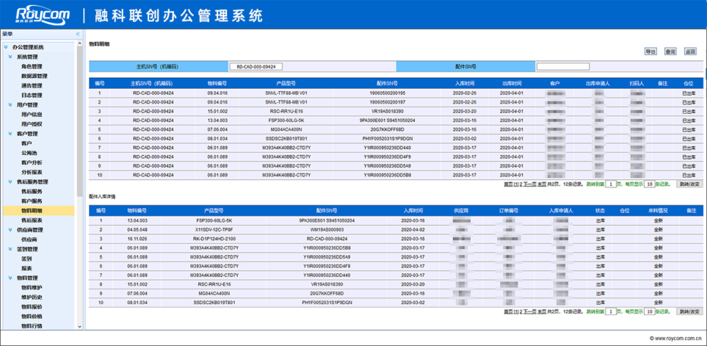Select 物料明细 menu item
707x346 pixels.
click(x=32, y=211)
